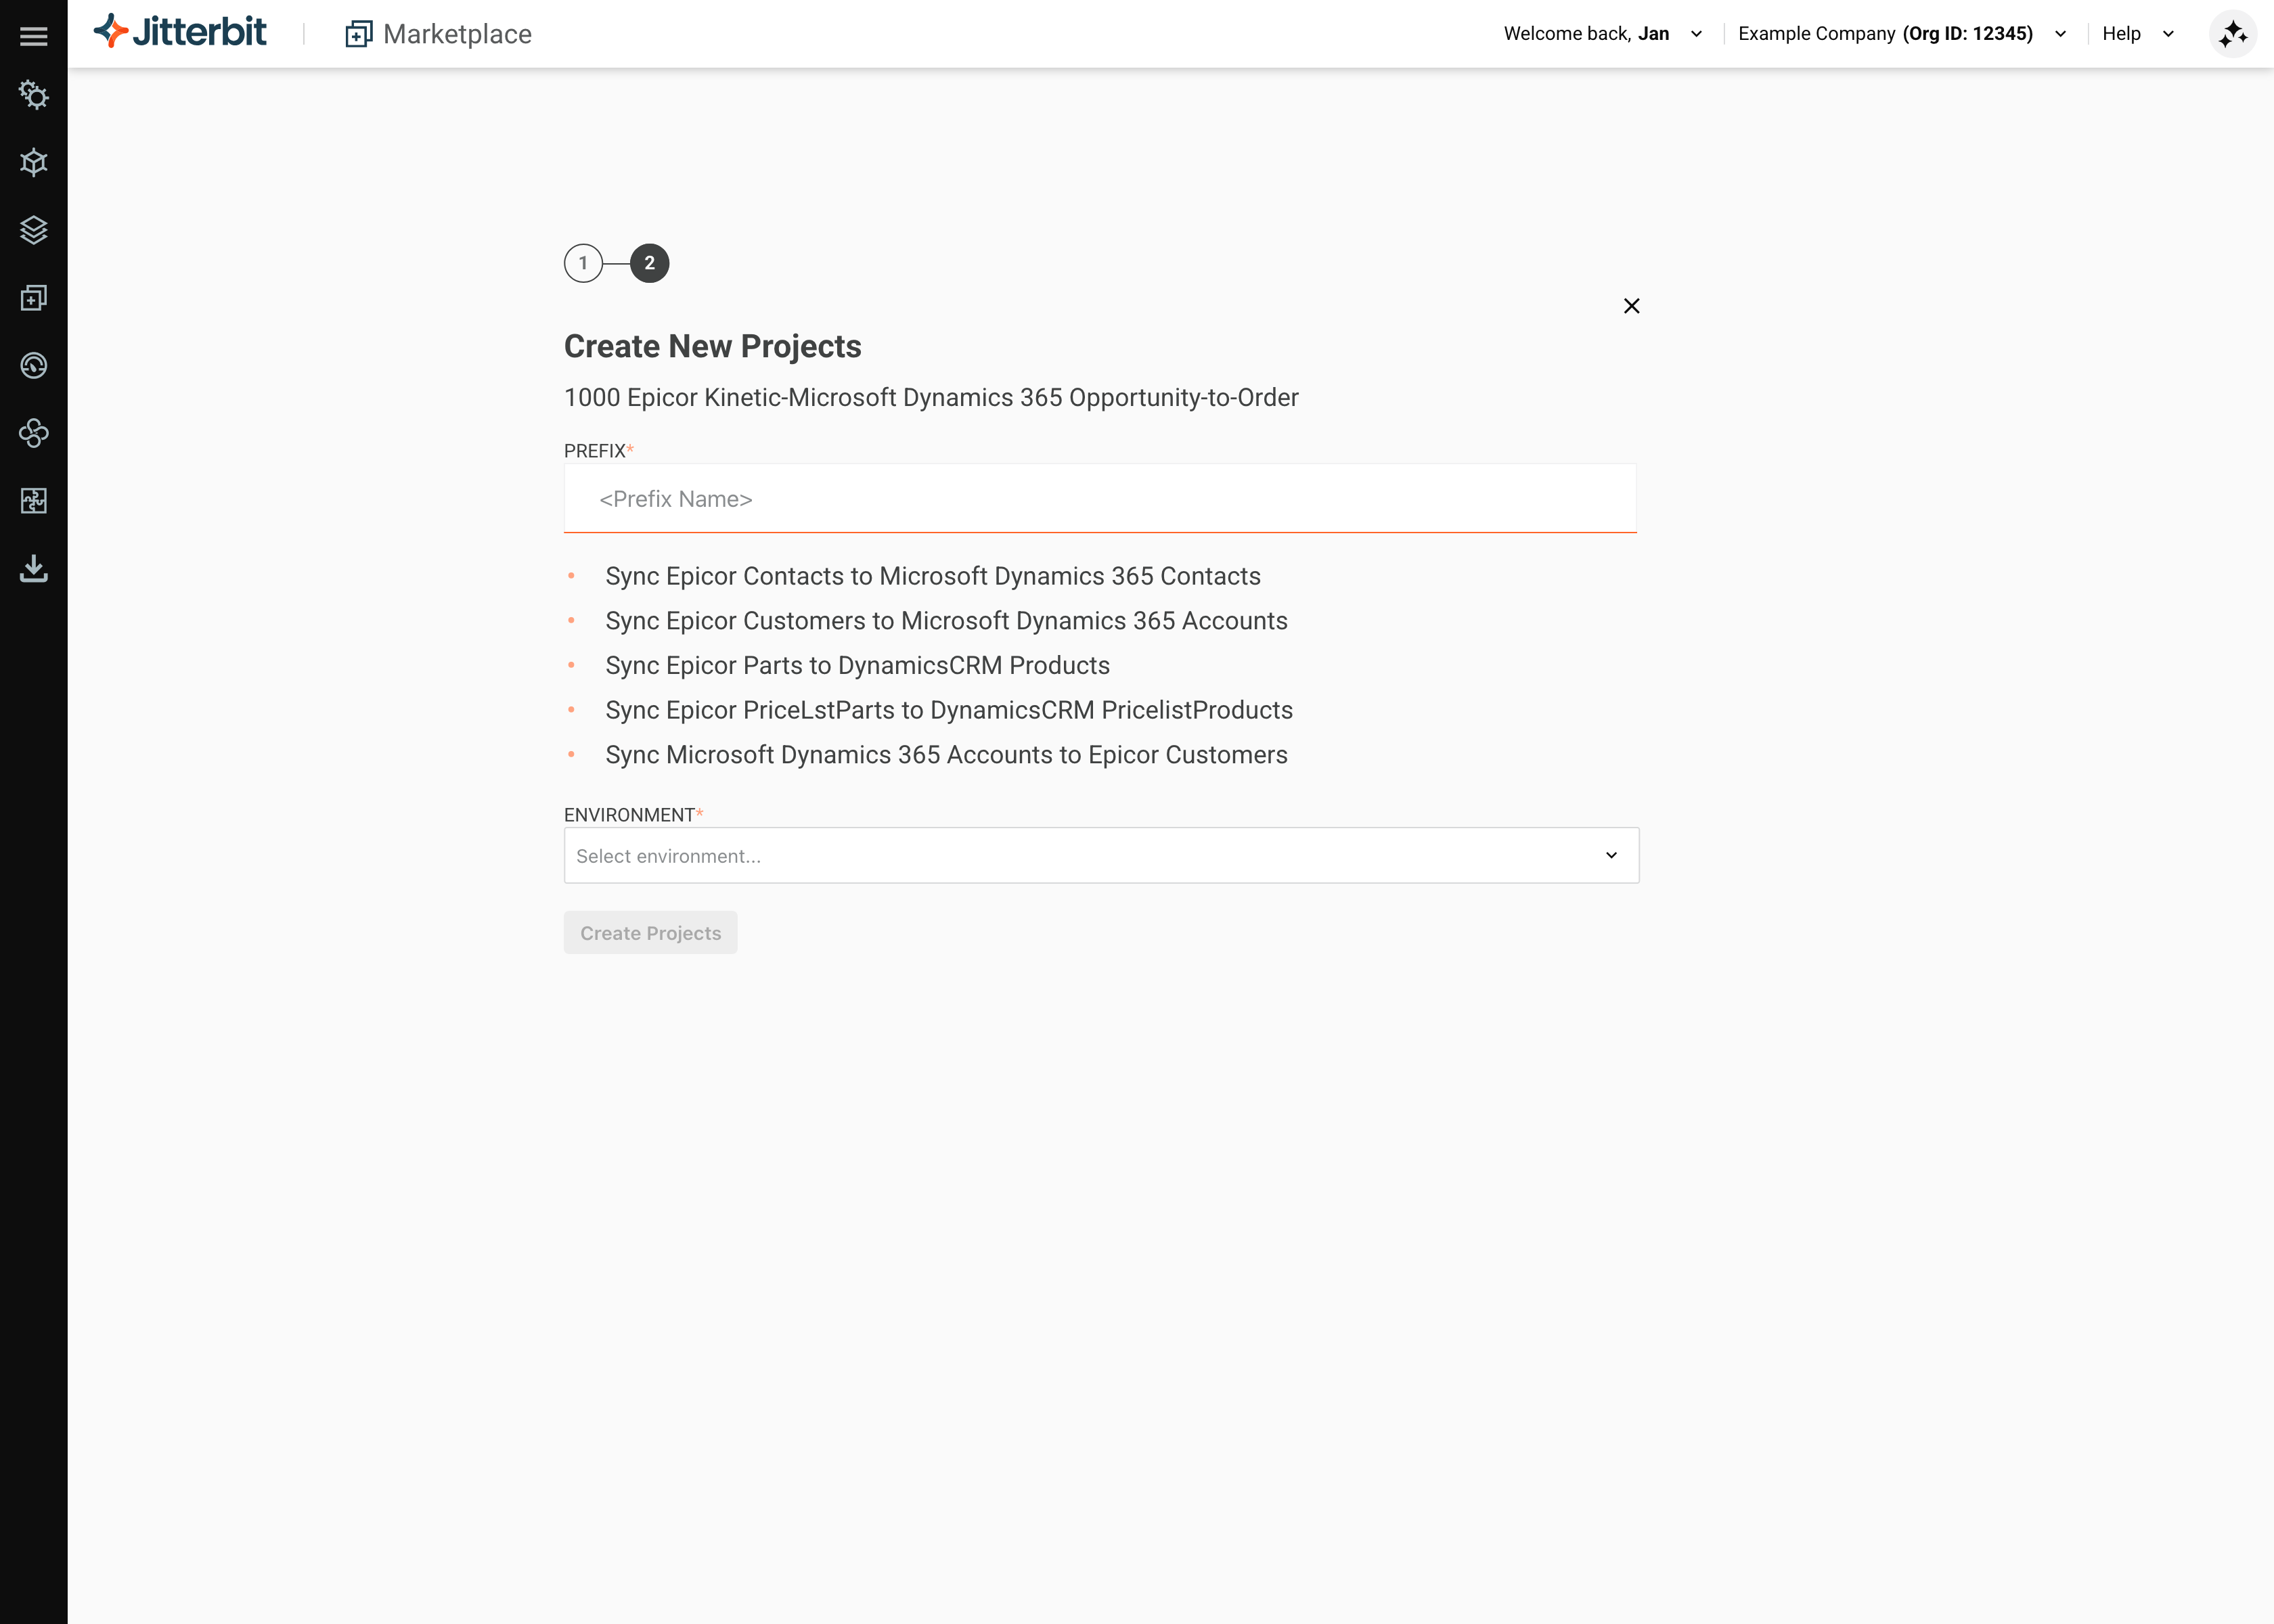Screen dimensions: 2274x1624
Task: Click the stacked layers sidebar icon
Action: tap(33, 230)
